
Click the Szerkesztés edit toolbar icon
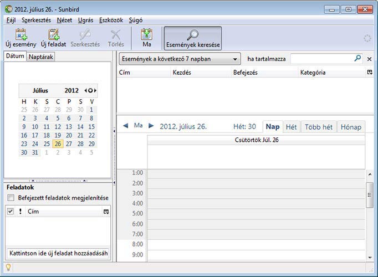[85, 38]
